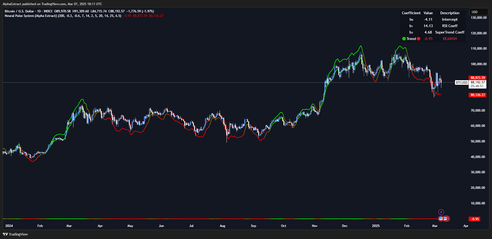Viewport: 492px width, 239px height.
Task: Click the close value C88,192.57
Action: 116,11
